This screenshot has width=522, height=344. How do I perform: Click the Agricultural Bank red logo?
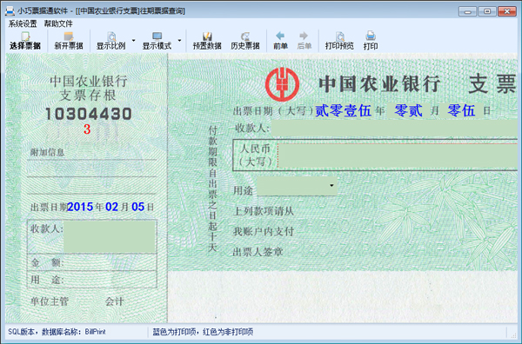[x=282, y=84]
